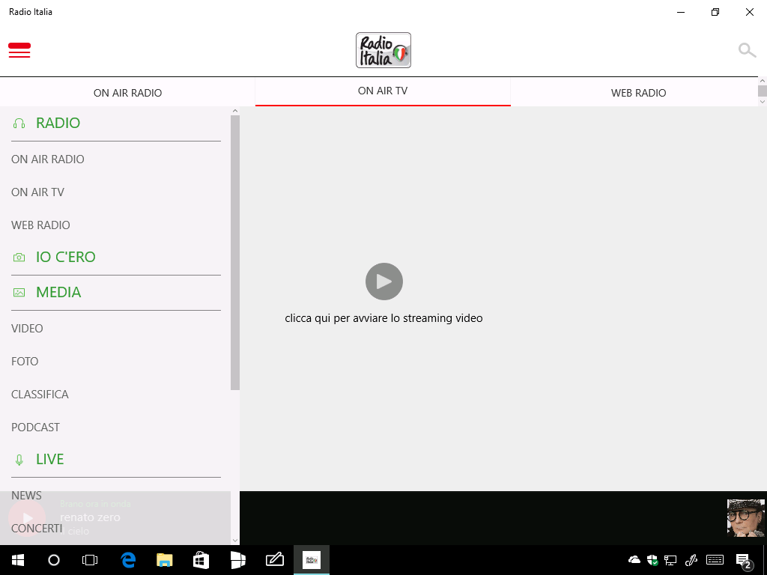The image size is (767, 575).
Task: Click the picture icon beside MEDIA
Action: point(19,293)
